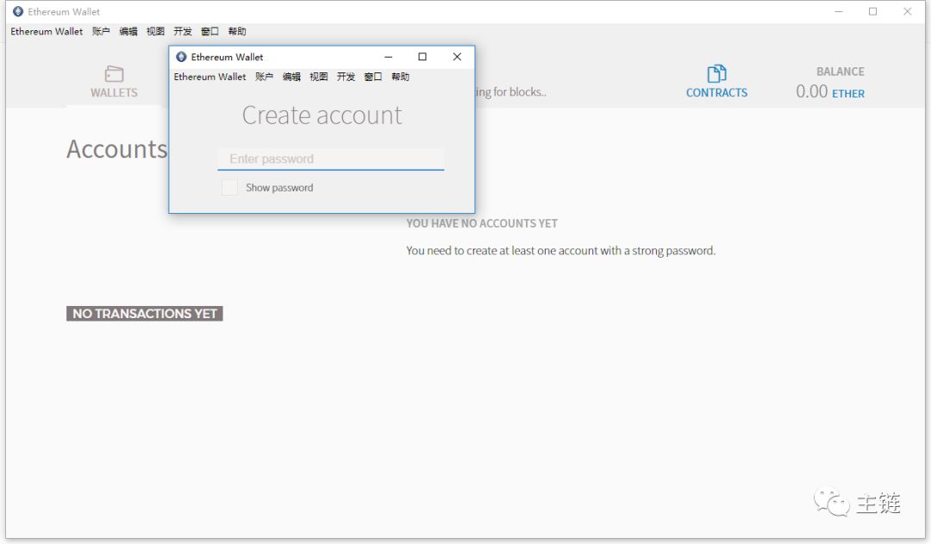Close the main Ethereum Wallet window
This screenshot has height=544, width=931.
(907, 11)
